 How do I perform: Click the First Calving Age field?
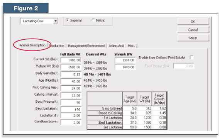click(x=71, y=88)
